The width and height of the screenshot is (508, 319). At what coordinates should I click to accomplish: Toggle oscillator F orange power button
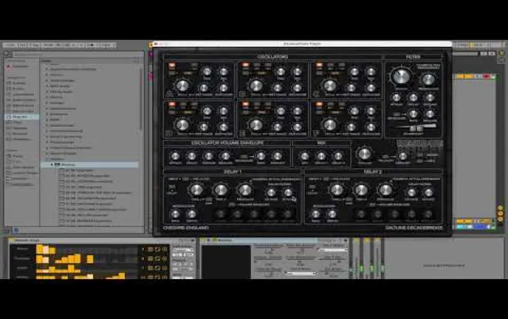coord(319,105)
